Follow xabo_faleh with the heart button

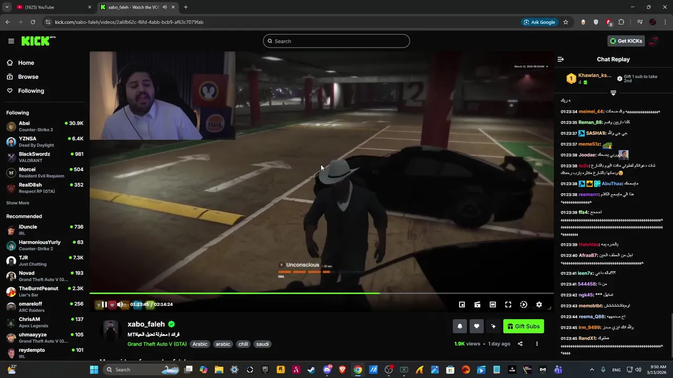(476, 326)
